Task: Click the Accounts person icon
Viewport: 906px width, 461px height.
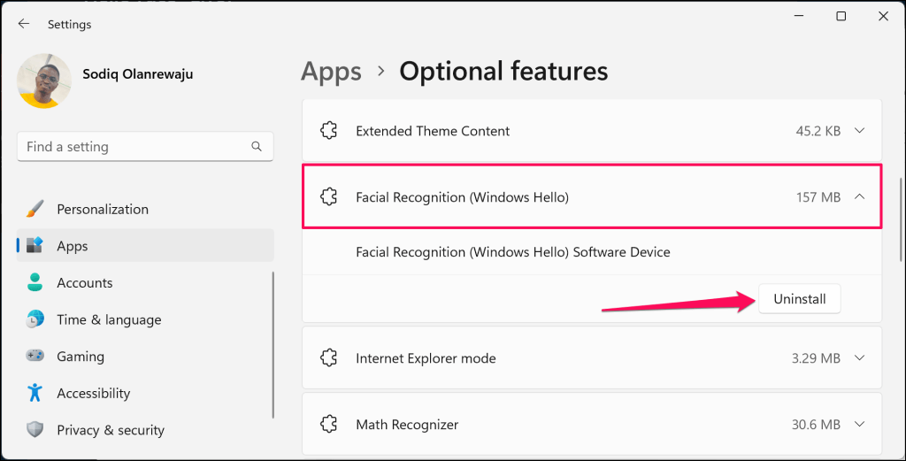Action: click(35, 282)
